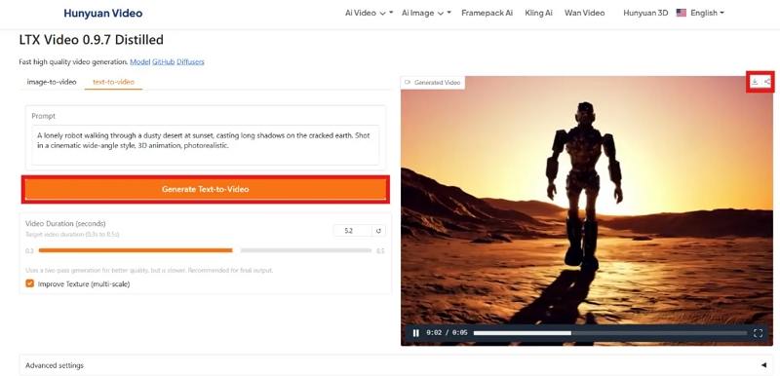The image size is (780, 376).
Task: Click the '0:02 / 0:05' time readout
Action: pyautogui.click(x=447, y=333)
